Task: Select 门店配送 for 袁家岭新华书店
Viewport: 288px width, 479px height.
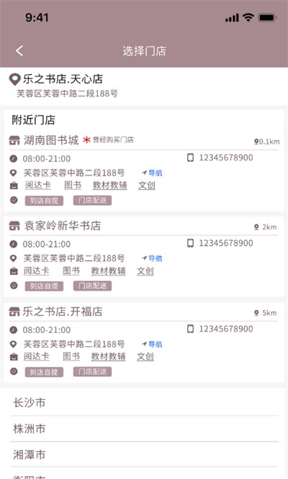Action: (92, 286)
